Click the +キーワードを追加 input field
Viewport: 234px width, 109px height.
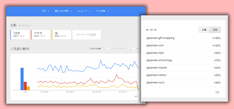pyautogui.click(x=86, y=35)
